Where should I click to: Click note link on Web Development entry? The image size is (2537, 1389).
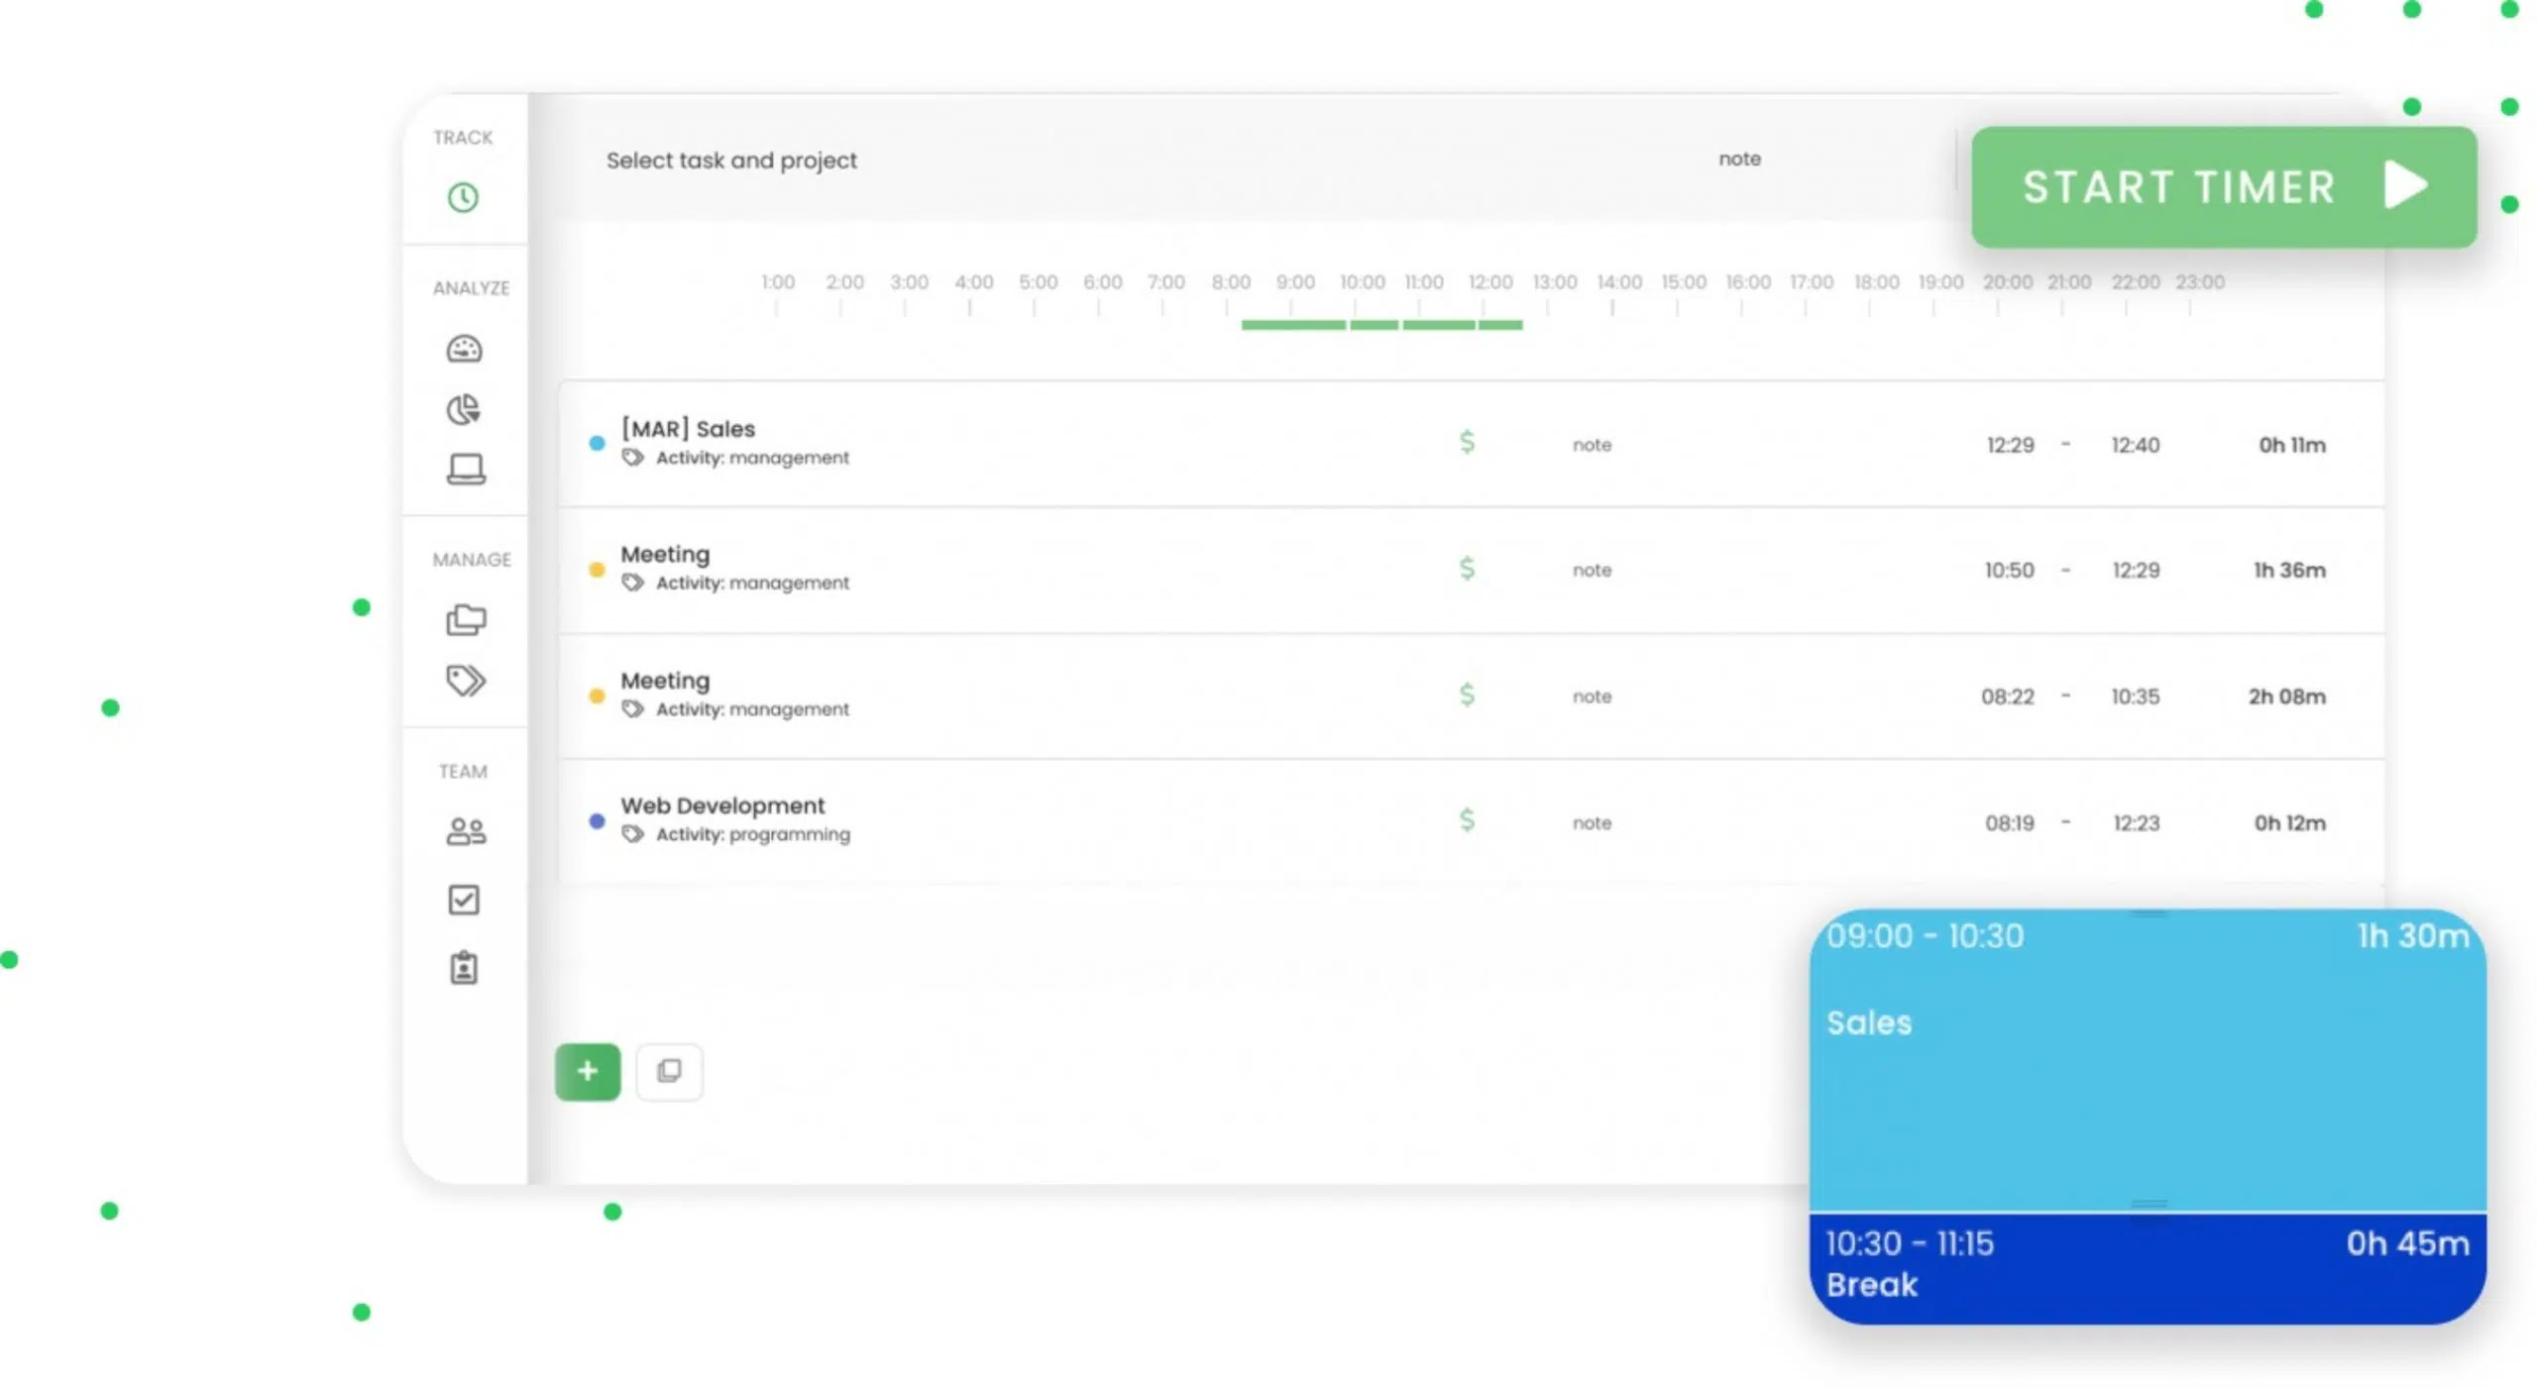click(x=1591, y=821)
